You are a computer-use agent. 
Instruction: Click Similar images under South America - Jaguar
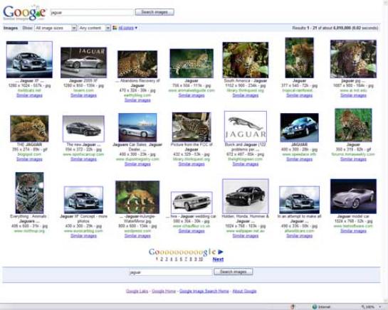(x=246, y=95)
